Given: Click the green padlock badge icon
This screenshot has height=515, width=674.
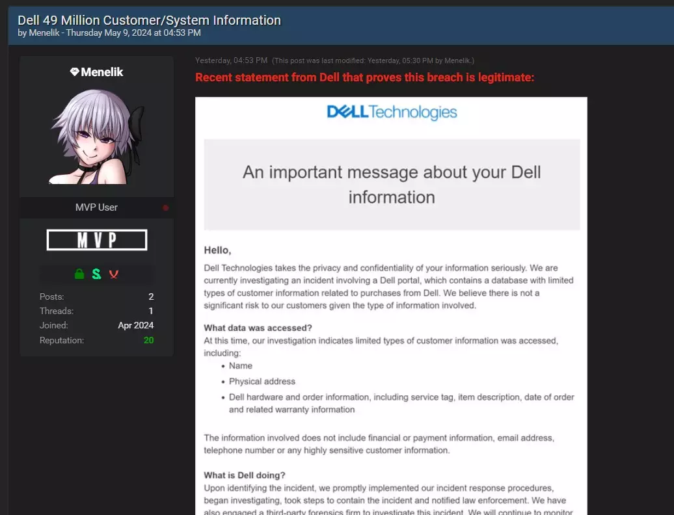Looking at the screenshot, I should pyautogui.click(x=79, y=274).
